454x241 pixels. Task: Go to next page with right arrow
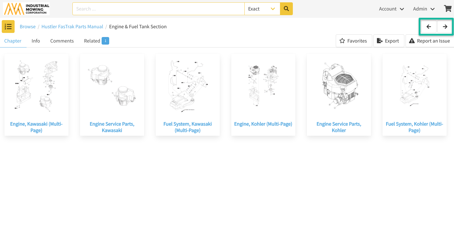tap(445, 27)
